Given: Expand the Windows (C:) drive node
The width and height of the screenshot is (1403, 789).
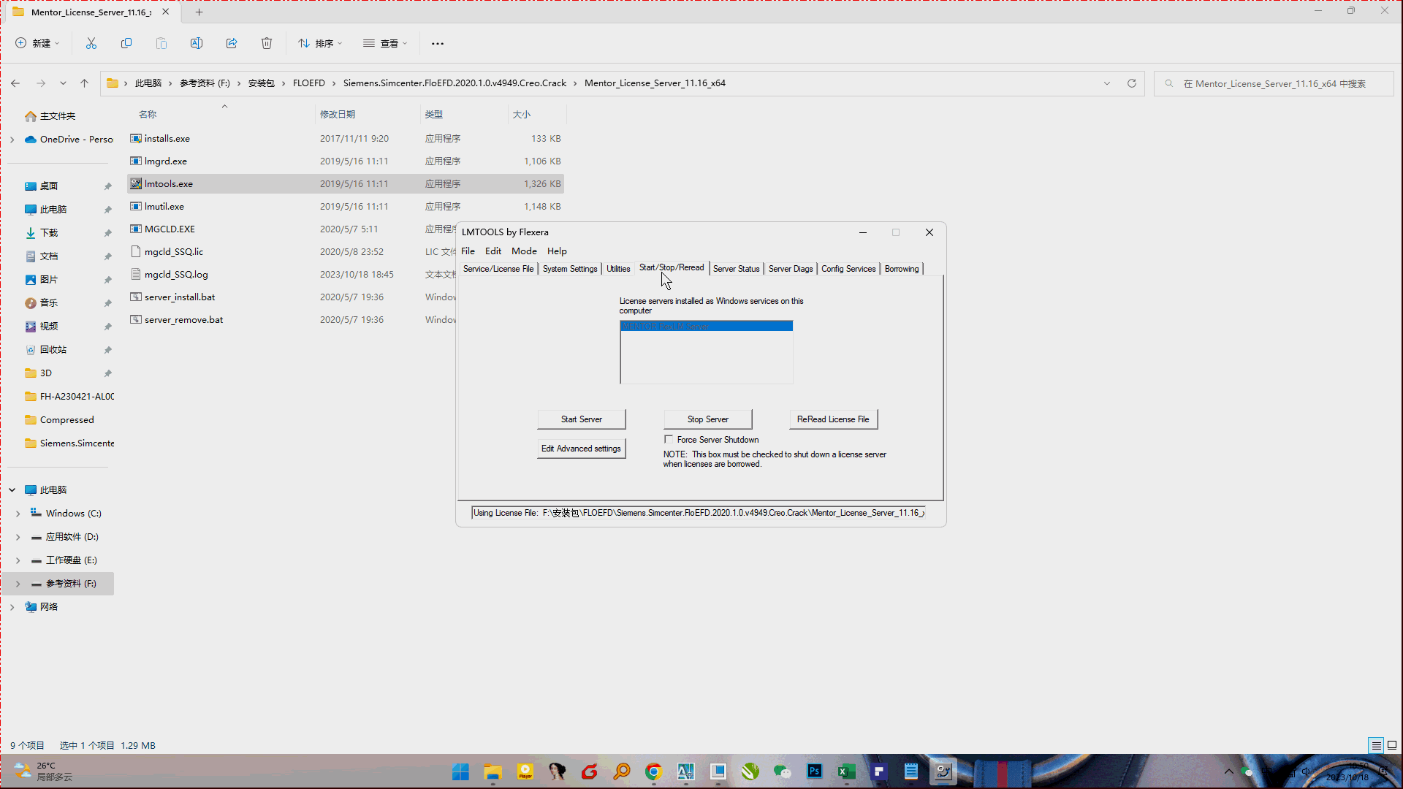Looking at the screenshot, I should click(18, 514).
